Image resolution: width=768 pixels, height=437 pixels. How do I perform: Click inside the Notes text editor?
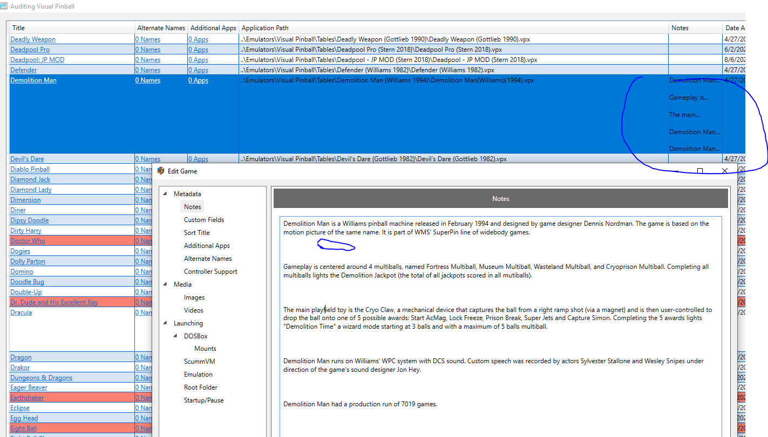pos(500,327)
